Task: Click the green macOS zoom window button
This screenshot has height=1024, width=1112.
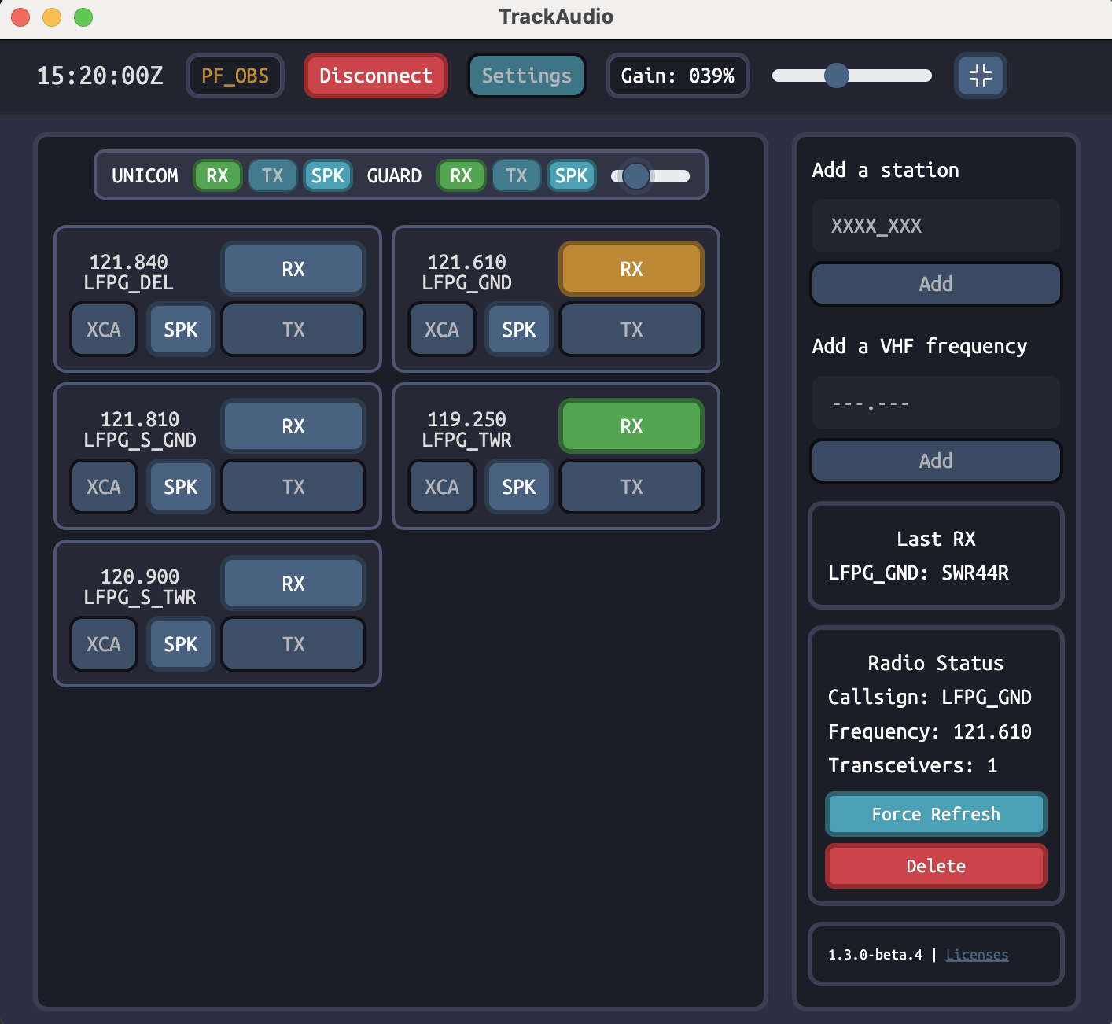Action: pyautogui.click(x=83, y=17)
